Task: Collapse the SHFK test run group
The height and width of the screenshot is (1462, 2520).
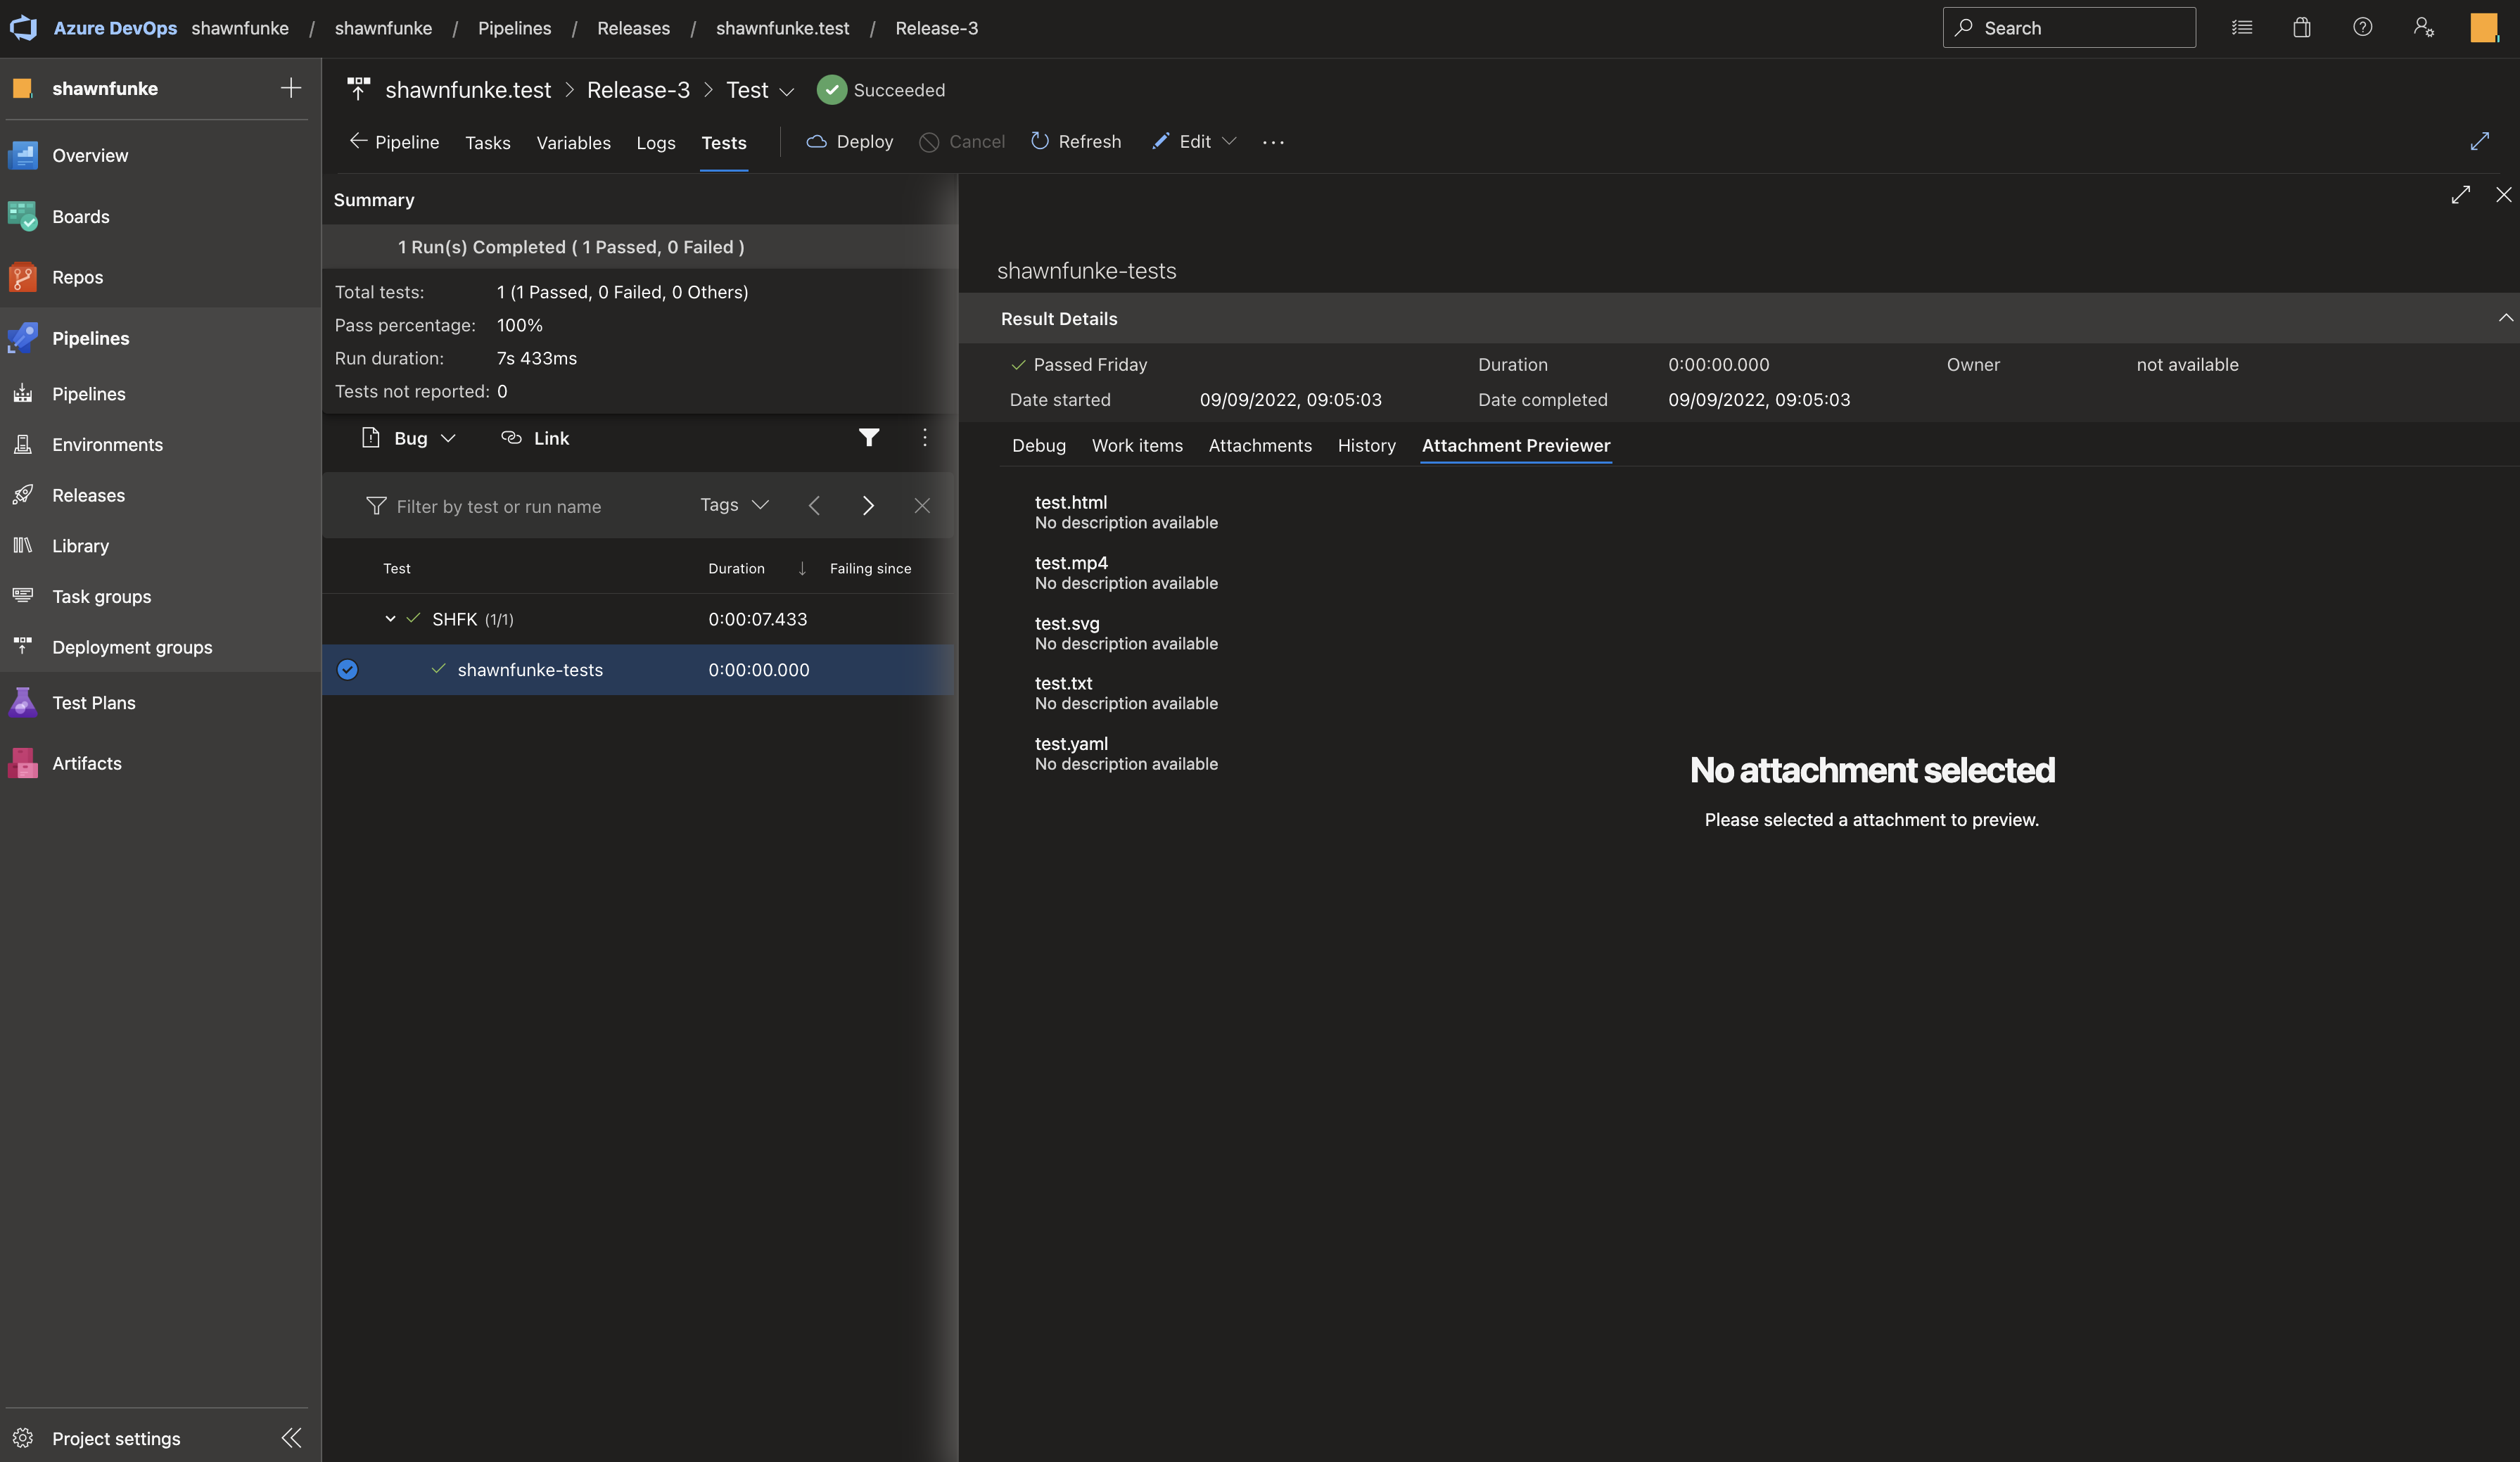Action: tap(390, 619)
